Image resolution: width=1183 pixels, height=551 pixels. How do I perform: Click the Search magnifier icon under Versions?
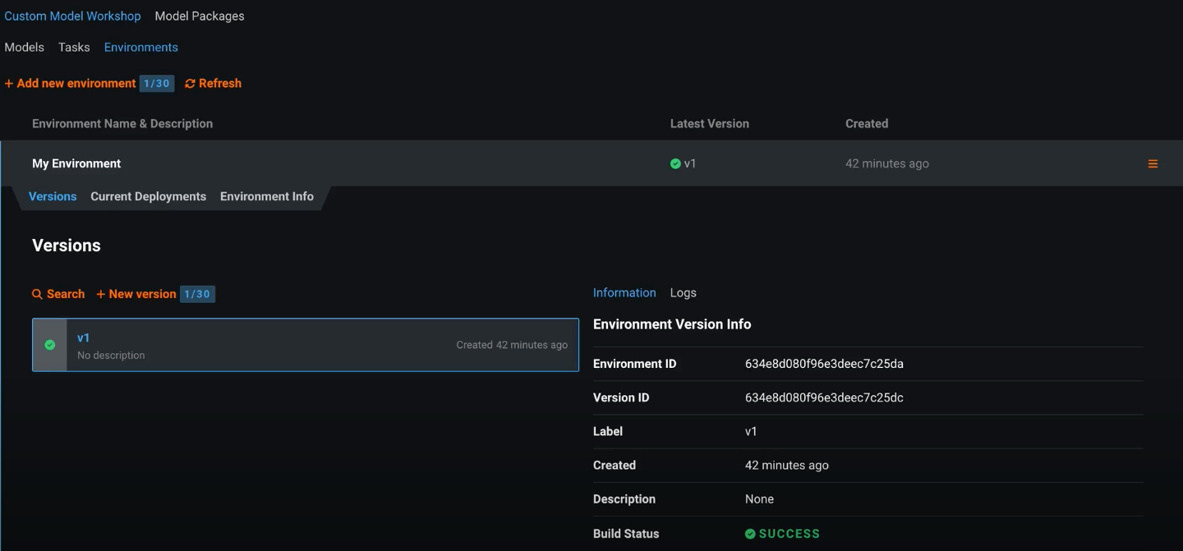click(37, 294)
